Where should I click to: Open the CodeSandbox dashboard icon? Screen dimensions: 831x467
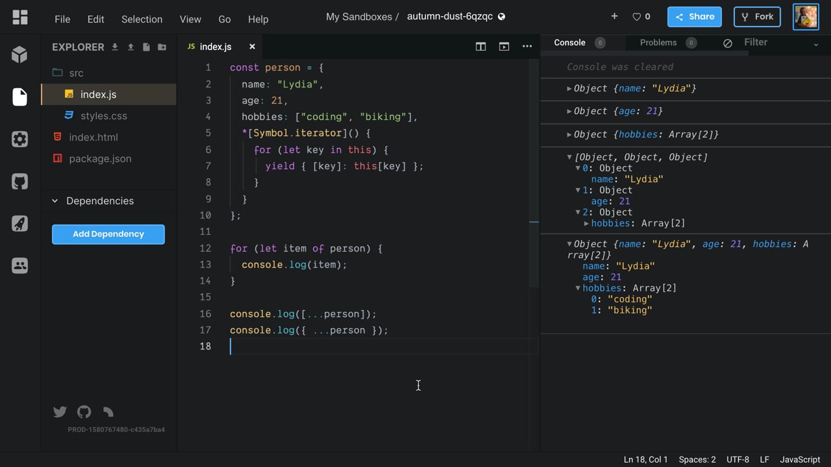click(x=20, y=18)
